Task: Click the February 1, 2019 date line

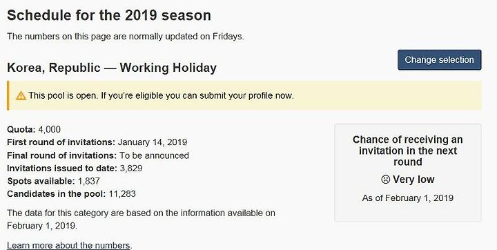Action: tap(42, 226)
